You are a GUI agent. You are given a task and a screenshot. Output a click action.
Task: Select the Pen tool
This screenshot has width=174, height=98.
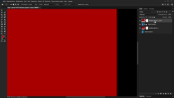(5, 27)
